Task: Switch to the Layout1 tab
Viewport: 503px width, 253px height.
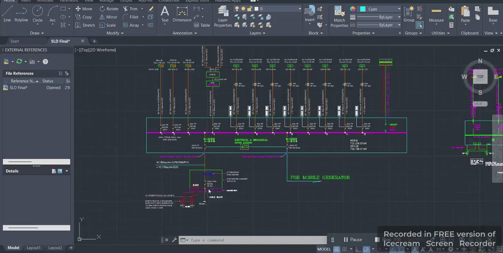Action: click(33, 248)
